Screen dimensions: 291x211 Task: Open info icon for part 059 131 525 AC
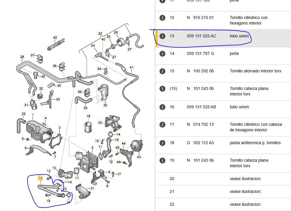(162, 36)
